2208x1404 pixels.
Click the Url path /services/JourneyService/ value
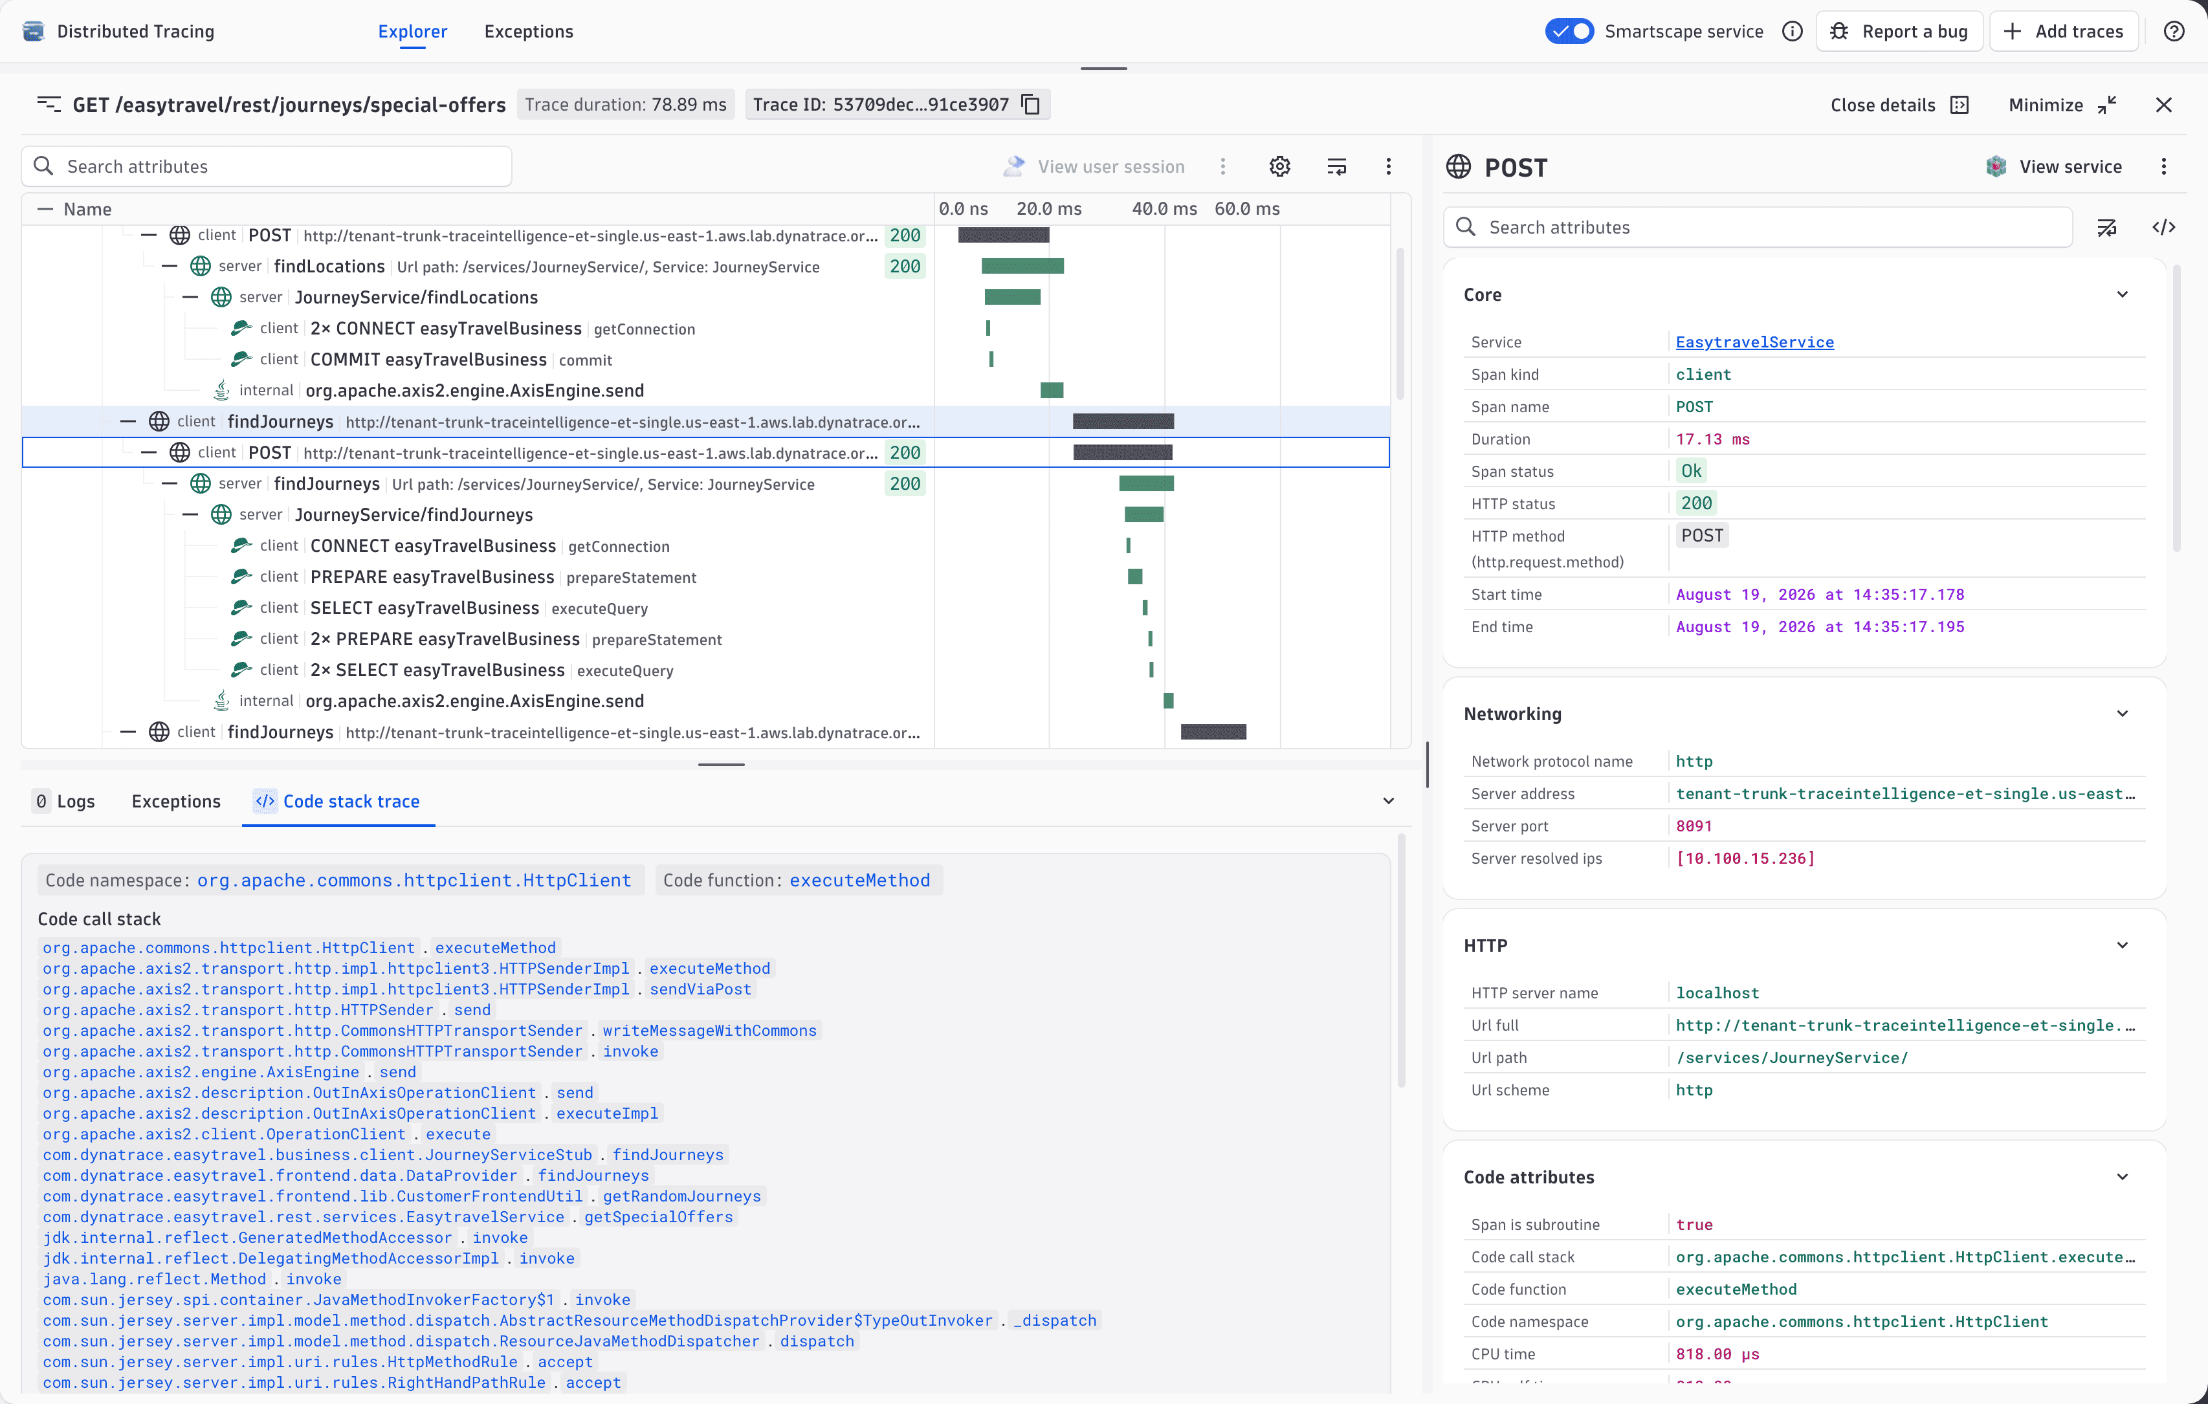[x=1792, y=1057]
